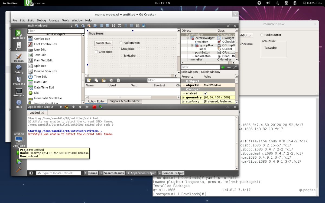Select Design mode in sidebar
Viewport: 325px width, 203px height.
pos(19,58)
